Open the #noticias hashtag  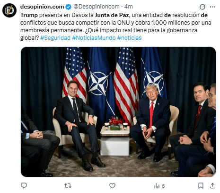pos(129,38)
